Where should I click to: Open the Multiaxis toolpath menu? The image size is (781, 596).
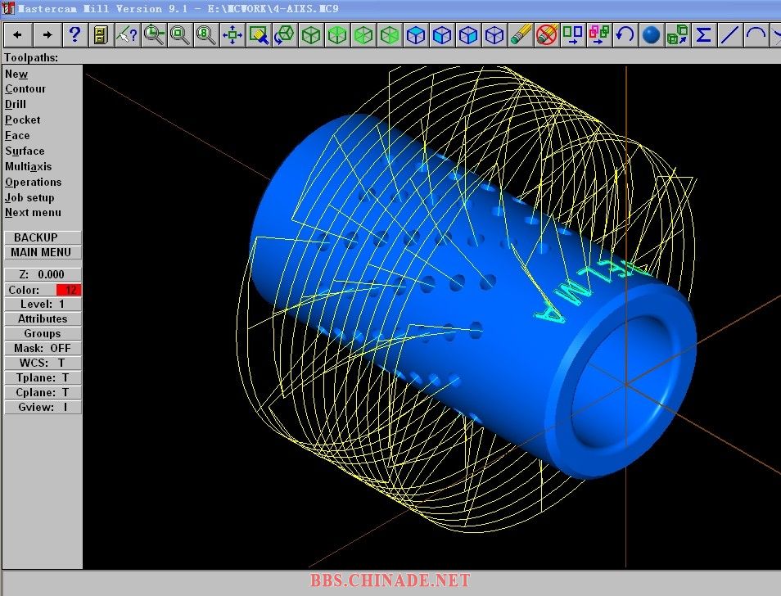28,166
